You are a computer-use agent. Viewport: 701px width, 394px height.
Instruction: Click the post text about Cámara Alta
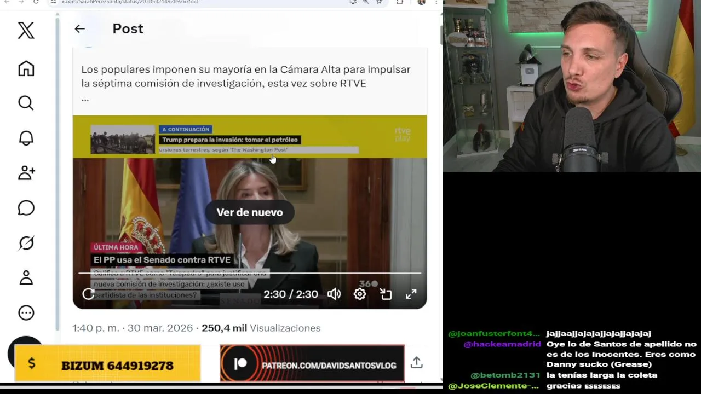(x=246, y=76)
